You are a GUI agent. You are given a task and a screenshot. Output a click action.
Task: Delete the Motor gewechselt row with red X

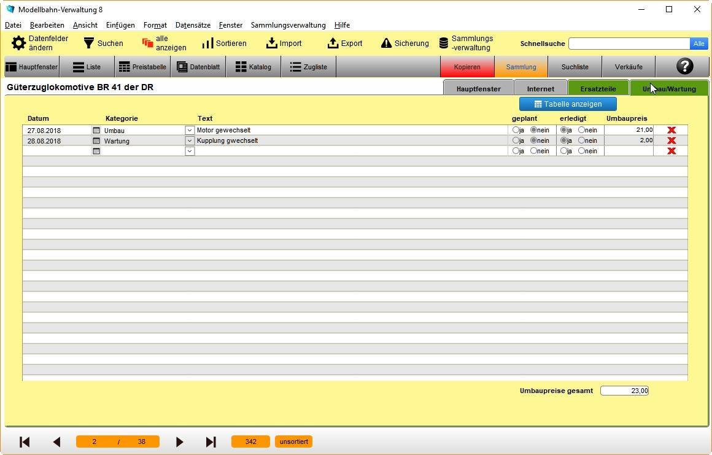click(x=671, y=130)
